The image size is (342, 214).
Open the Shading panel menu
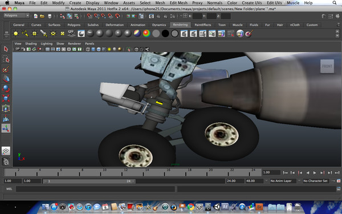tap(31, 44)
